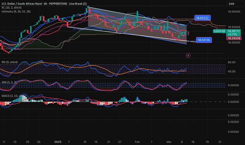245x145 pixels.
Task: Click the RSI 40.00 scale value
Action: 232,71
